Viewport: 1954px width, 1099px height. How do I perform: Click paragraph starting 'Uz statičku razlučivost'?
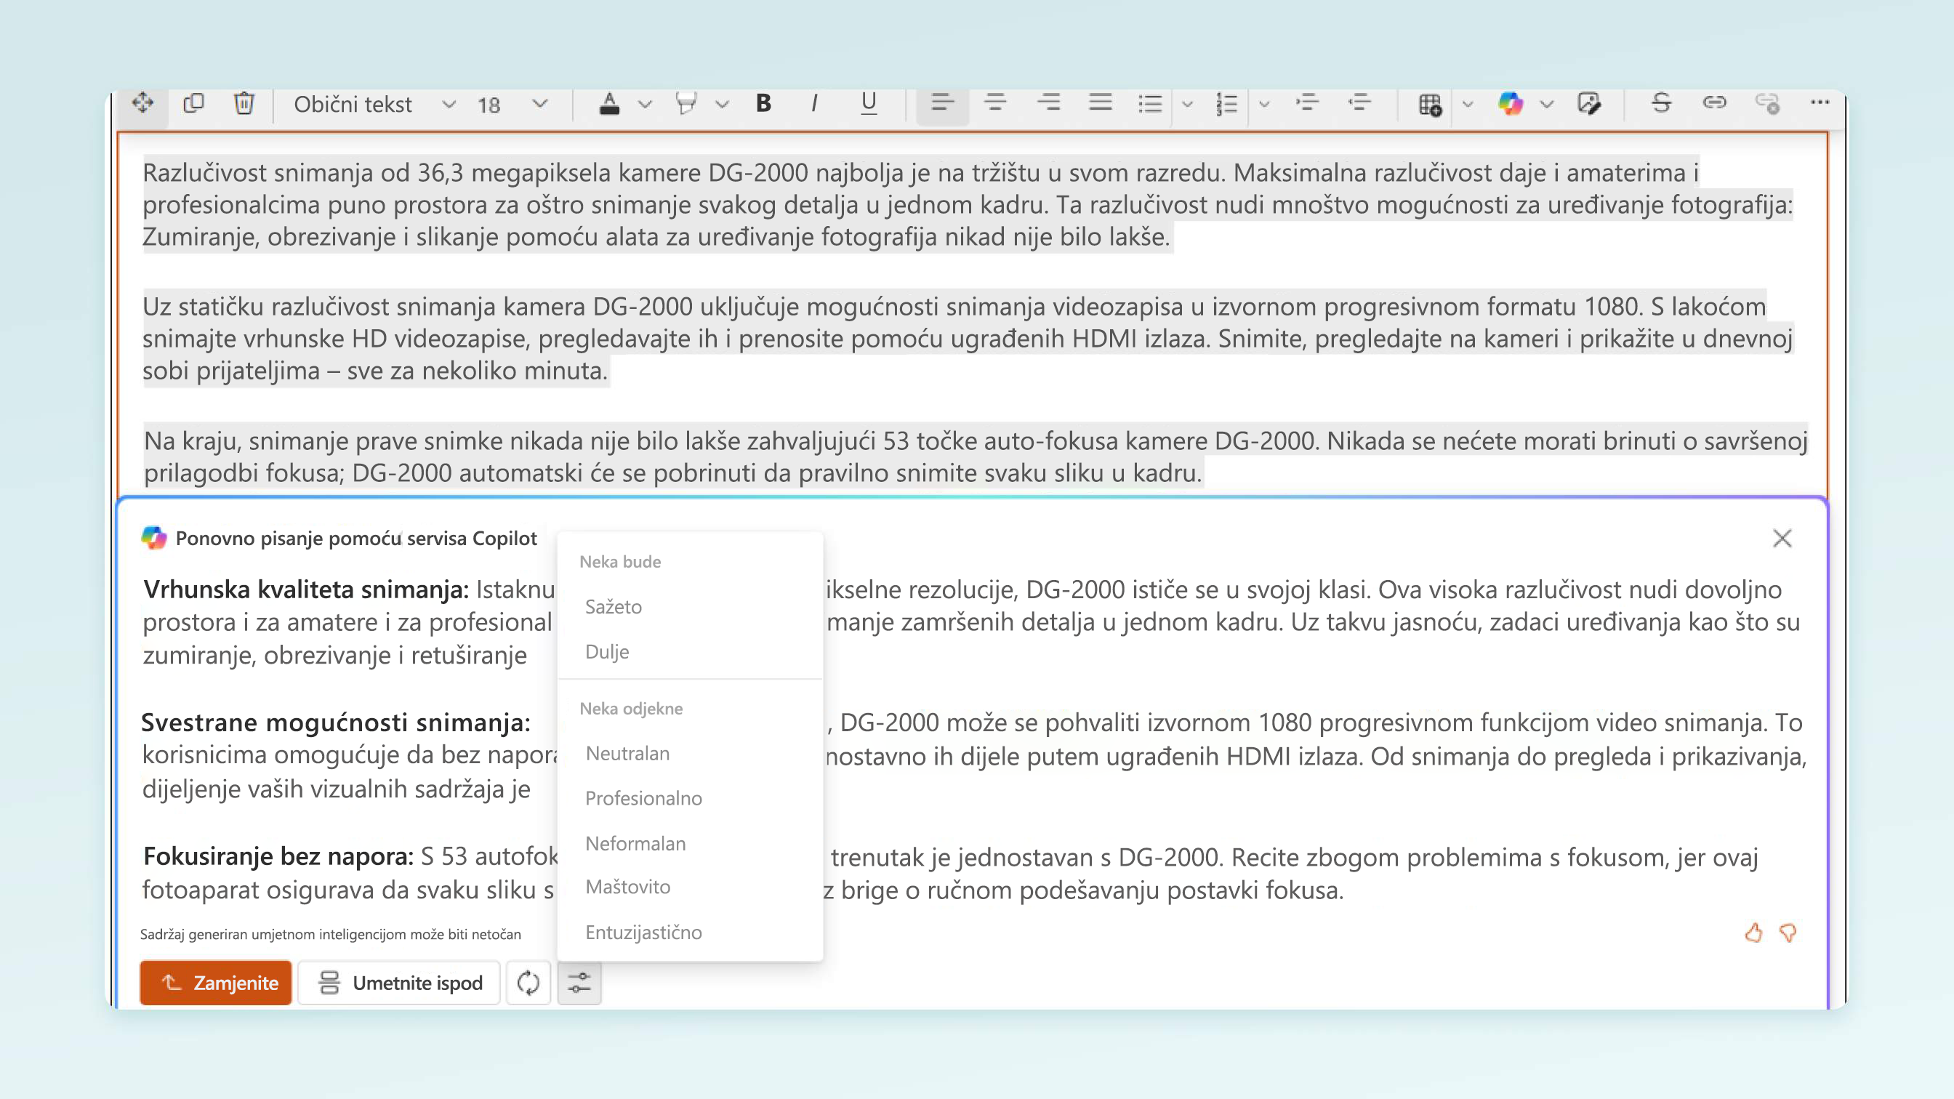point(968,338)
